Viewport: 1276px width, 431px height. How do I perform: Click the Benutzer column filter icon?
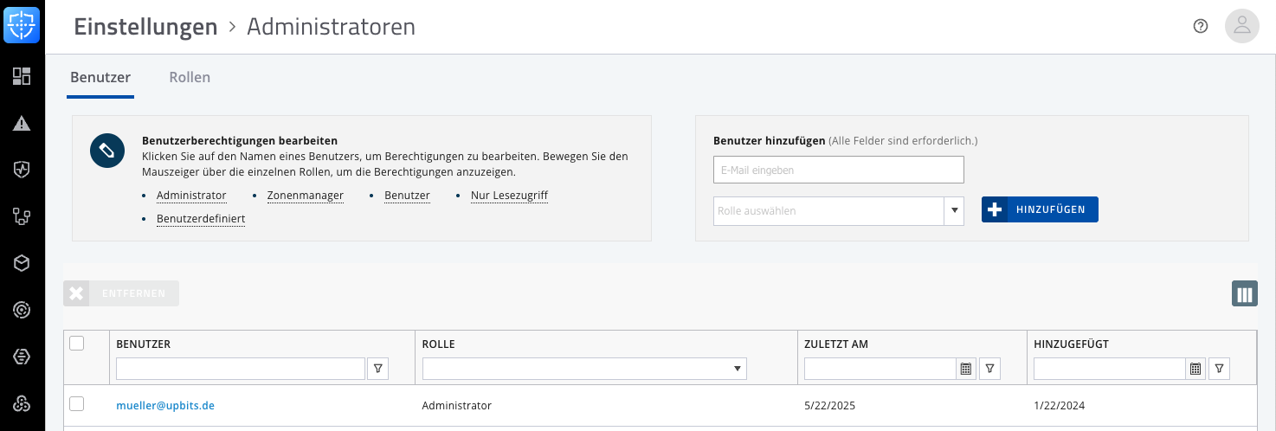point(377,369)
